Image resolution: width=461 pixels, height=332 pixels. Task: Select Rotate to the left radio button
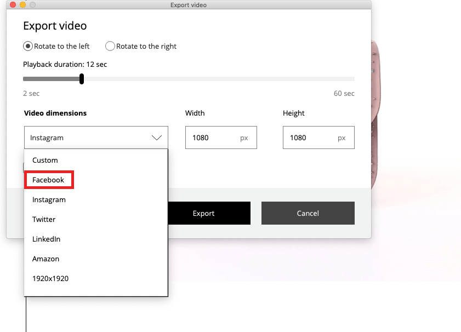pos(28,46)
